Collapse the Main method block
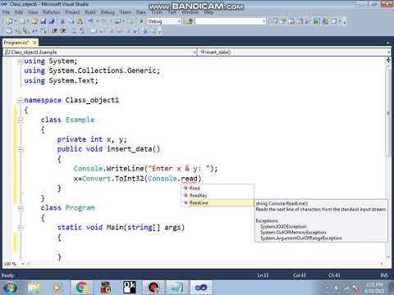Screen dimensions: 394x295 (21, 228)
